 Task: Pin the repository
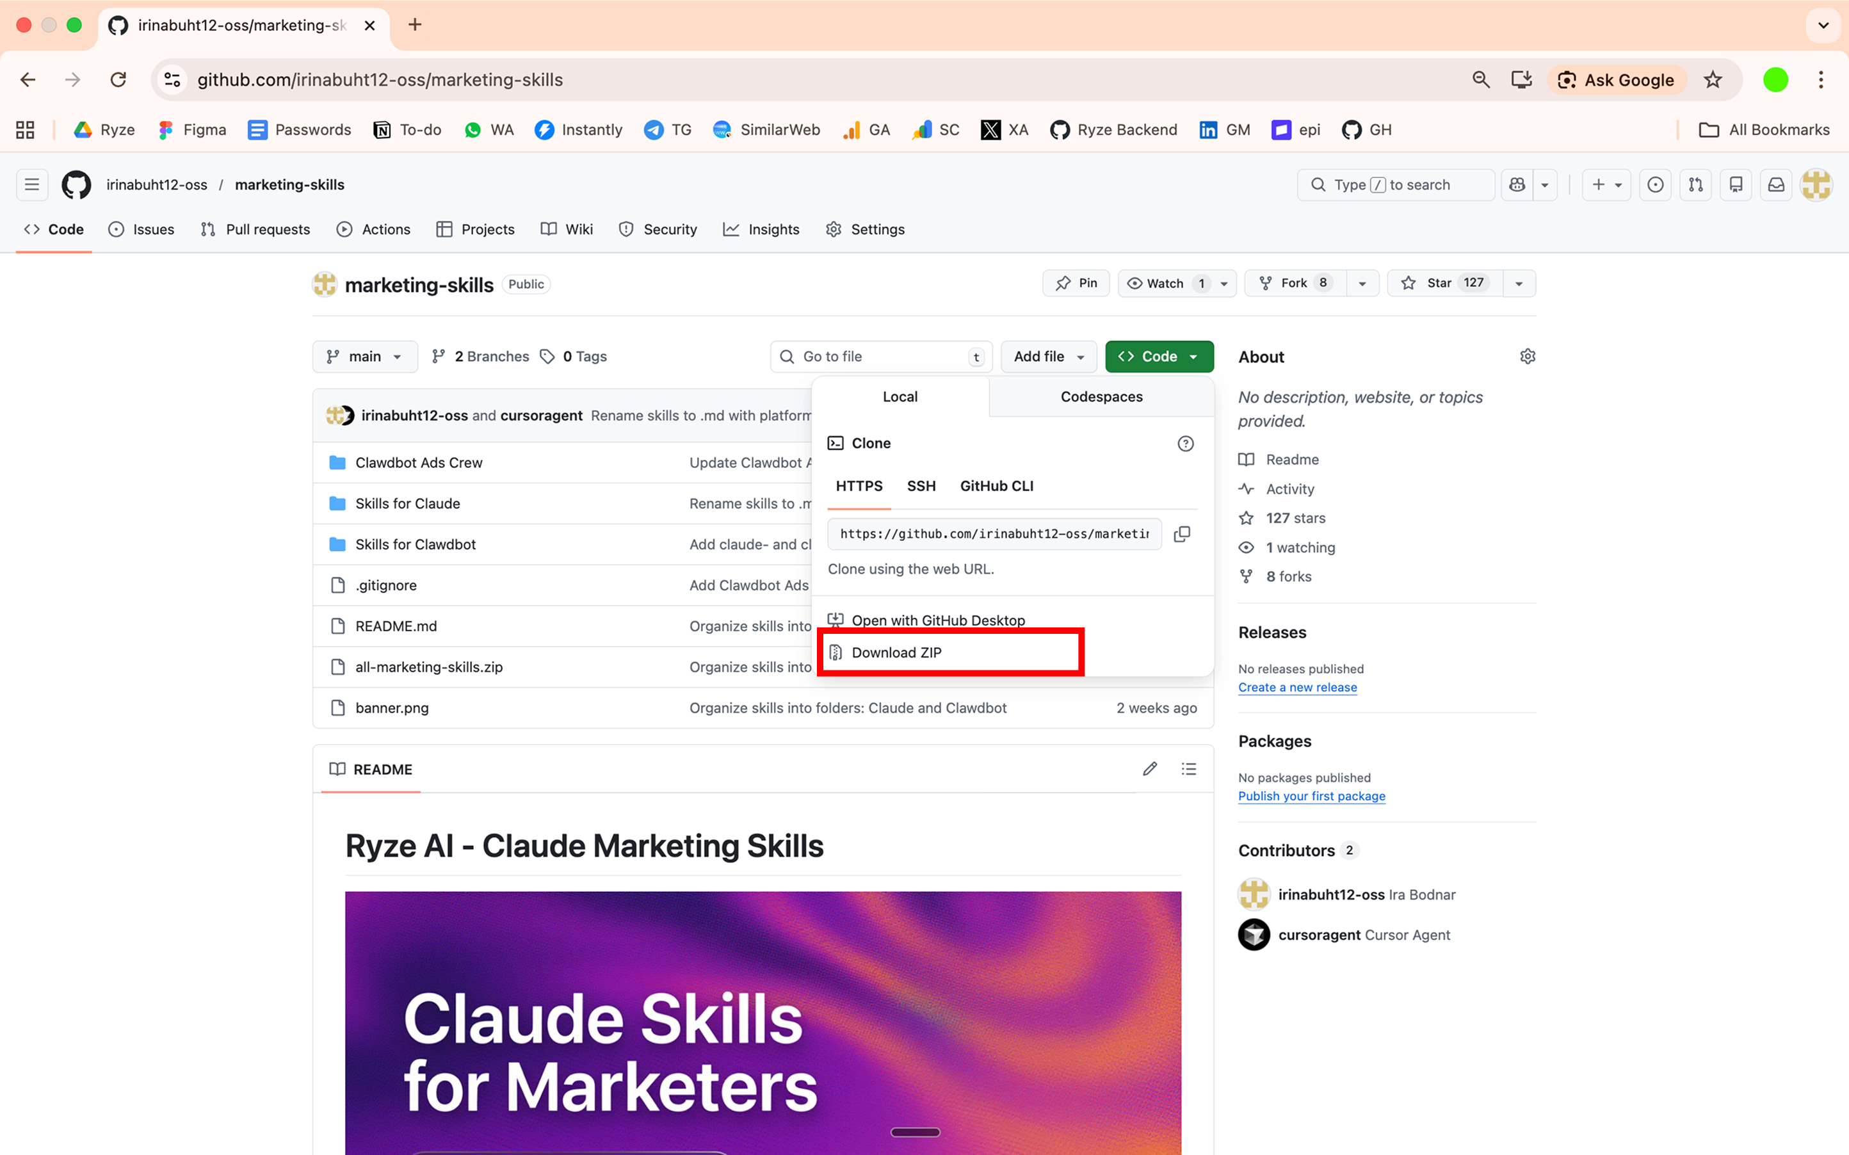tap(1076, 282)
